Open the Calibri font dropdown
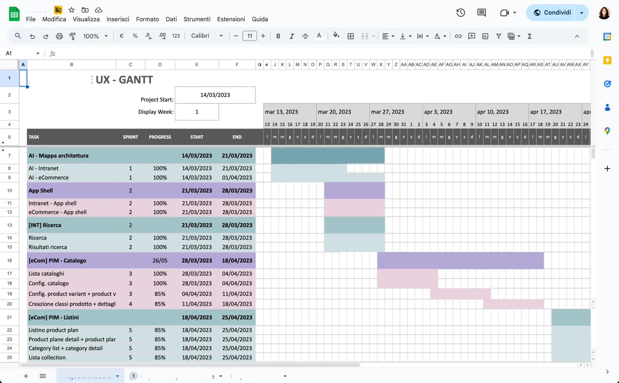Image resolution: width=619 pixels, height=383 pixels. [206, 36]
